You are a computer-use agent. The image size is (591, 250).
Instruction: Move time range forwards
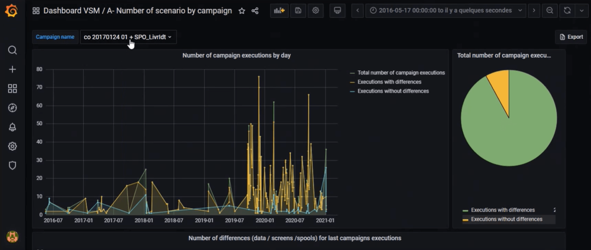coord(534,10)
